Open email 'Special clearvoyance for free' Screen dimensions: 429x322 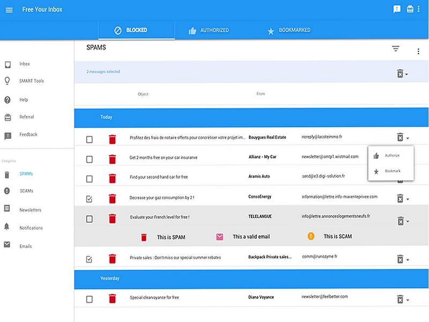pyautogui.click(x=154, y=297)
